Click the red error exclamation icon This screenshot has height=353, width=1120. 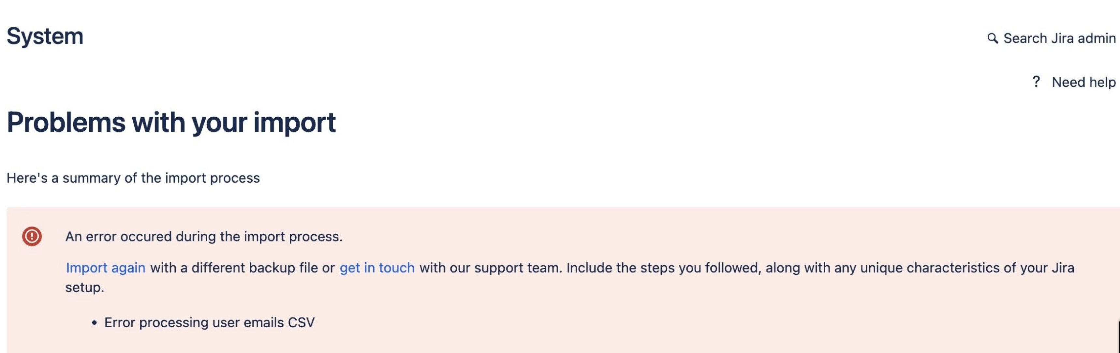[x=32, y=236]
